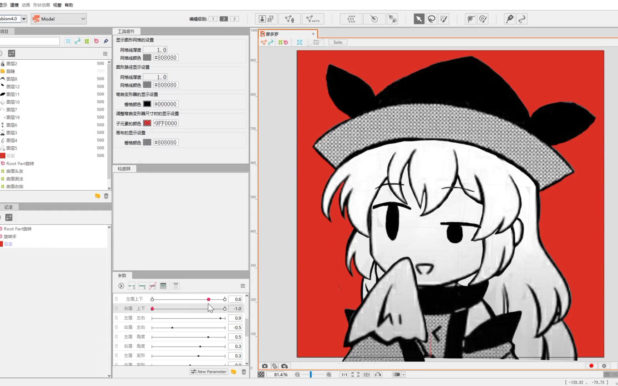Delete the selected parameter with trash icon

(x=244, y=372)
